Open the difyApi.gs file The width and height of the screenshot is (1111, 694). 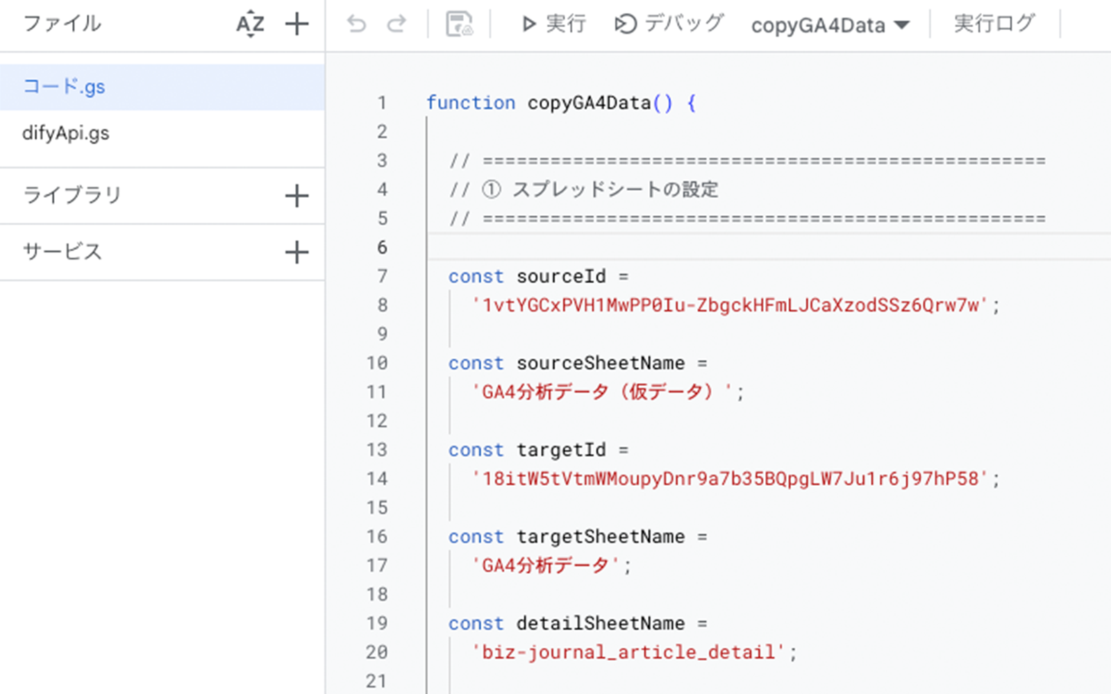pyautogui.click(x=162, y=133)
